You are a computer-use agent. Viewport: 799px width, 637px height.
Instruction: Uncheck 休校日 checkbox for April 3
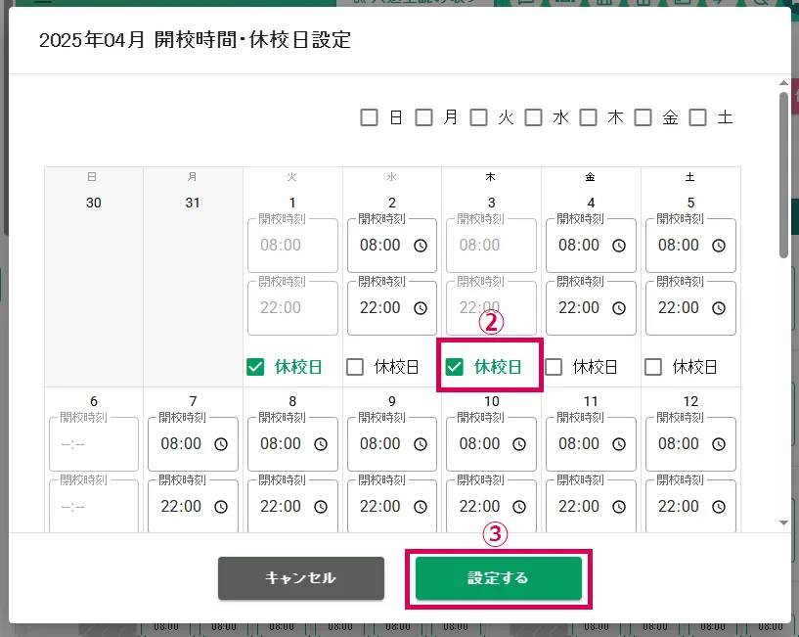point(455,367)
